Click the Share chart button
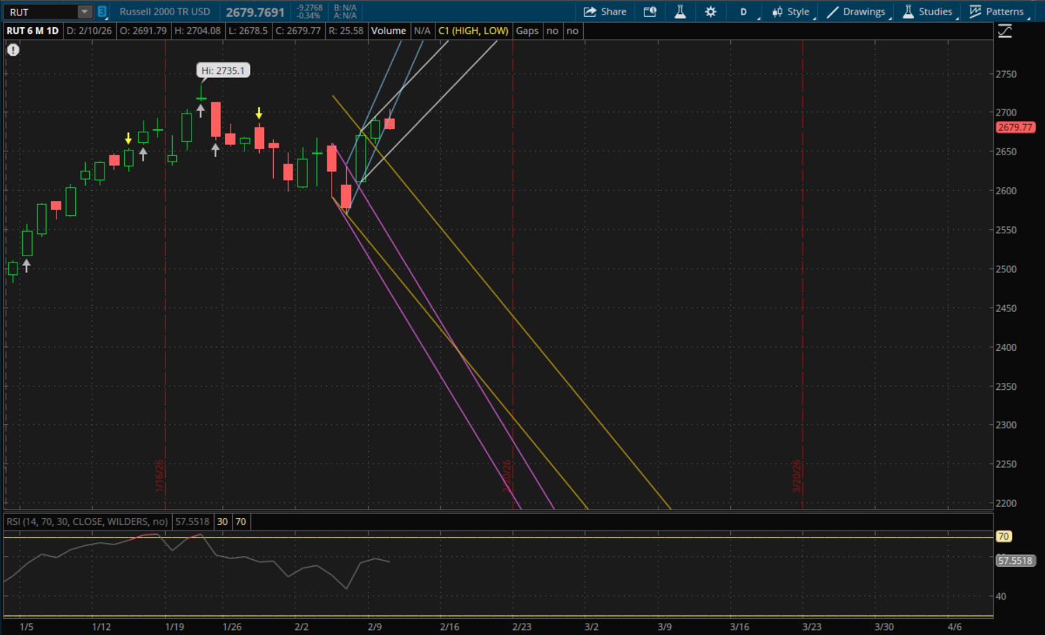Screen dimensions: 1045x635 coord(605,12)
